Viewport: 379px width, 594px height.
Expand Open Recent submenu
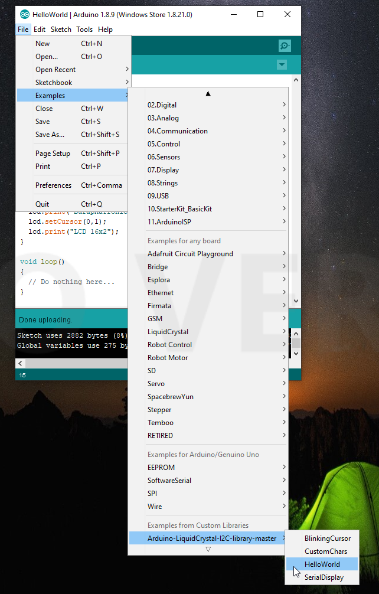(x=73, y=69)
